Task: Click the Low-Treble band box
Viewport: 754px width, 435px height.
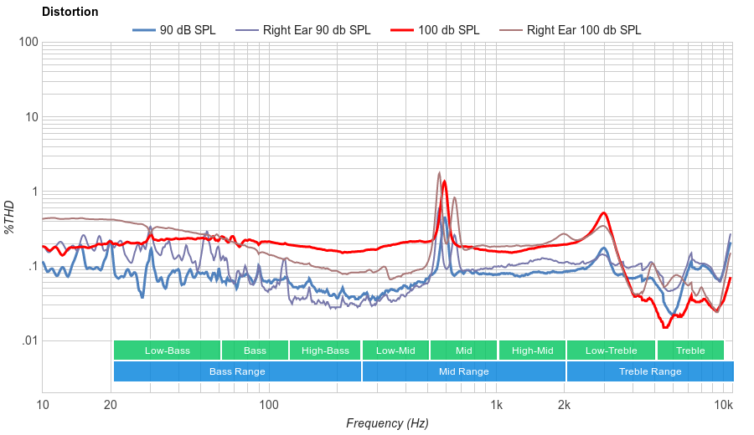Action: (x=611, y=351)
